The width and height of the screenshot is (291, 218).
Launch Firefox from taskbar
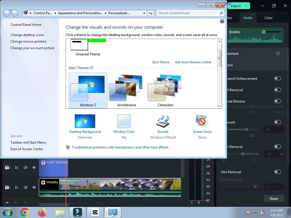point(42,212)
